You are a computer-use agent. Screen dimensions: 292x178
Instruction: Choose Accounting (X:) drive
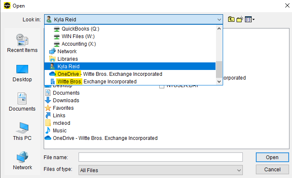pyautogui.click(x=130, y=44)
